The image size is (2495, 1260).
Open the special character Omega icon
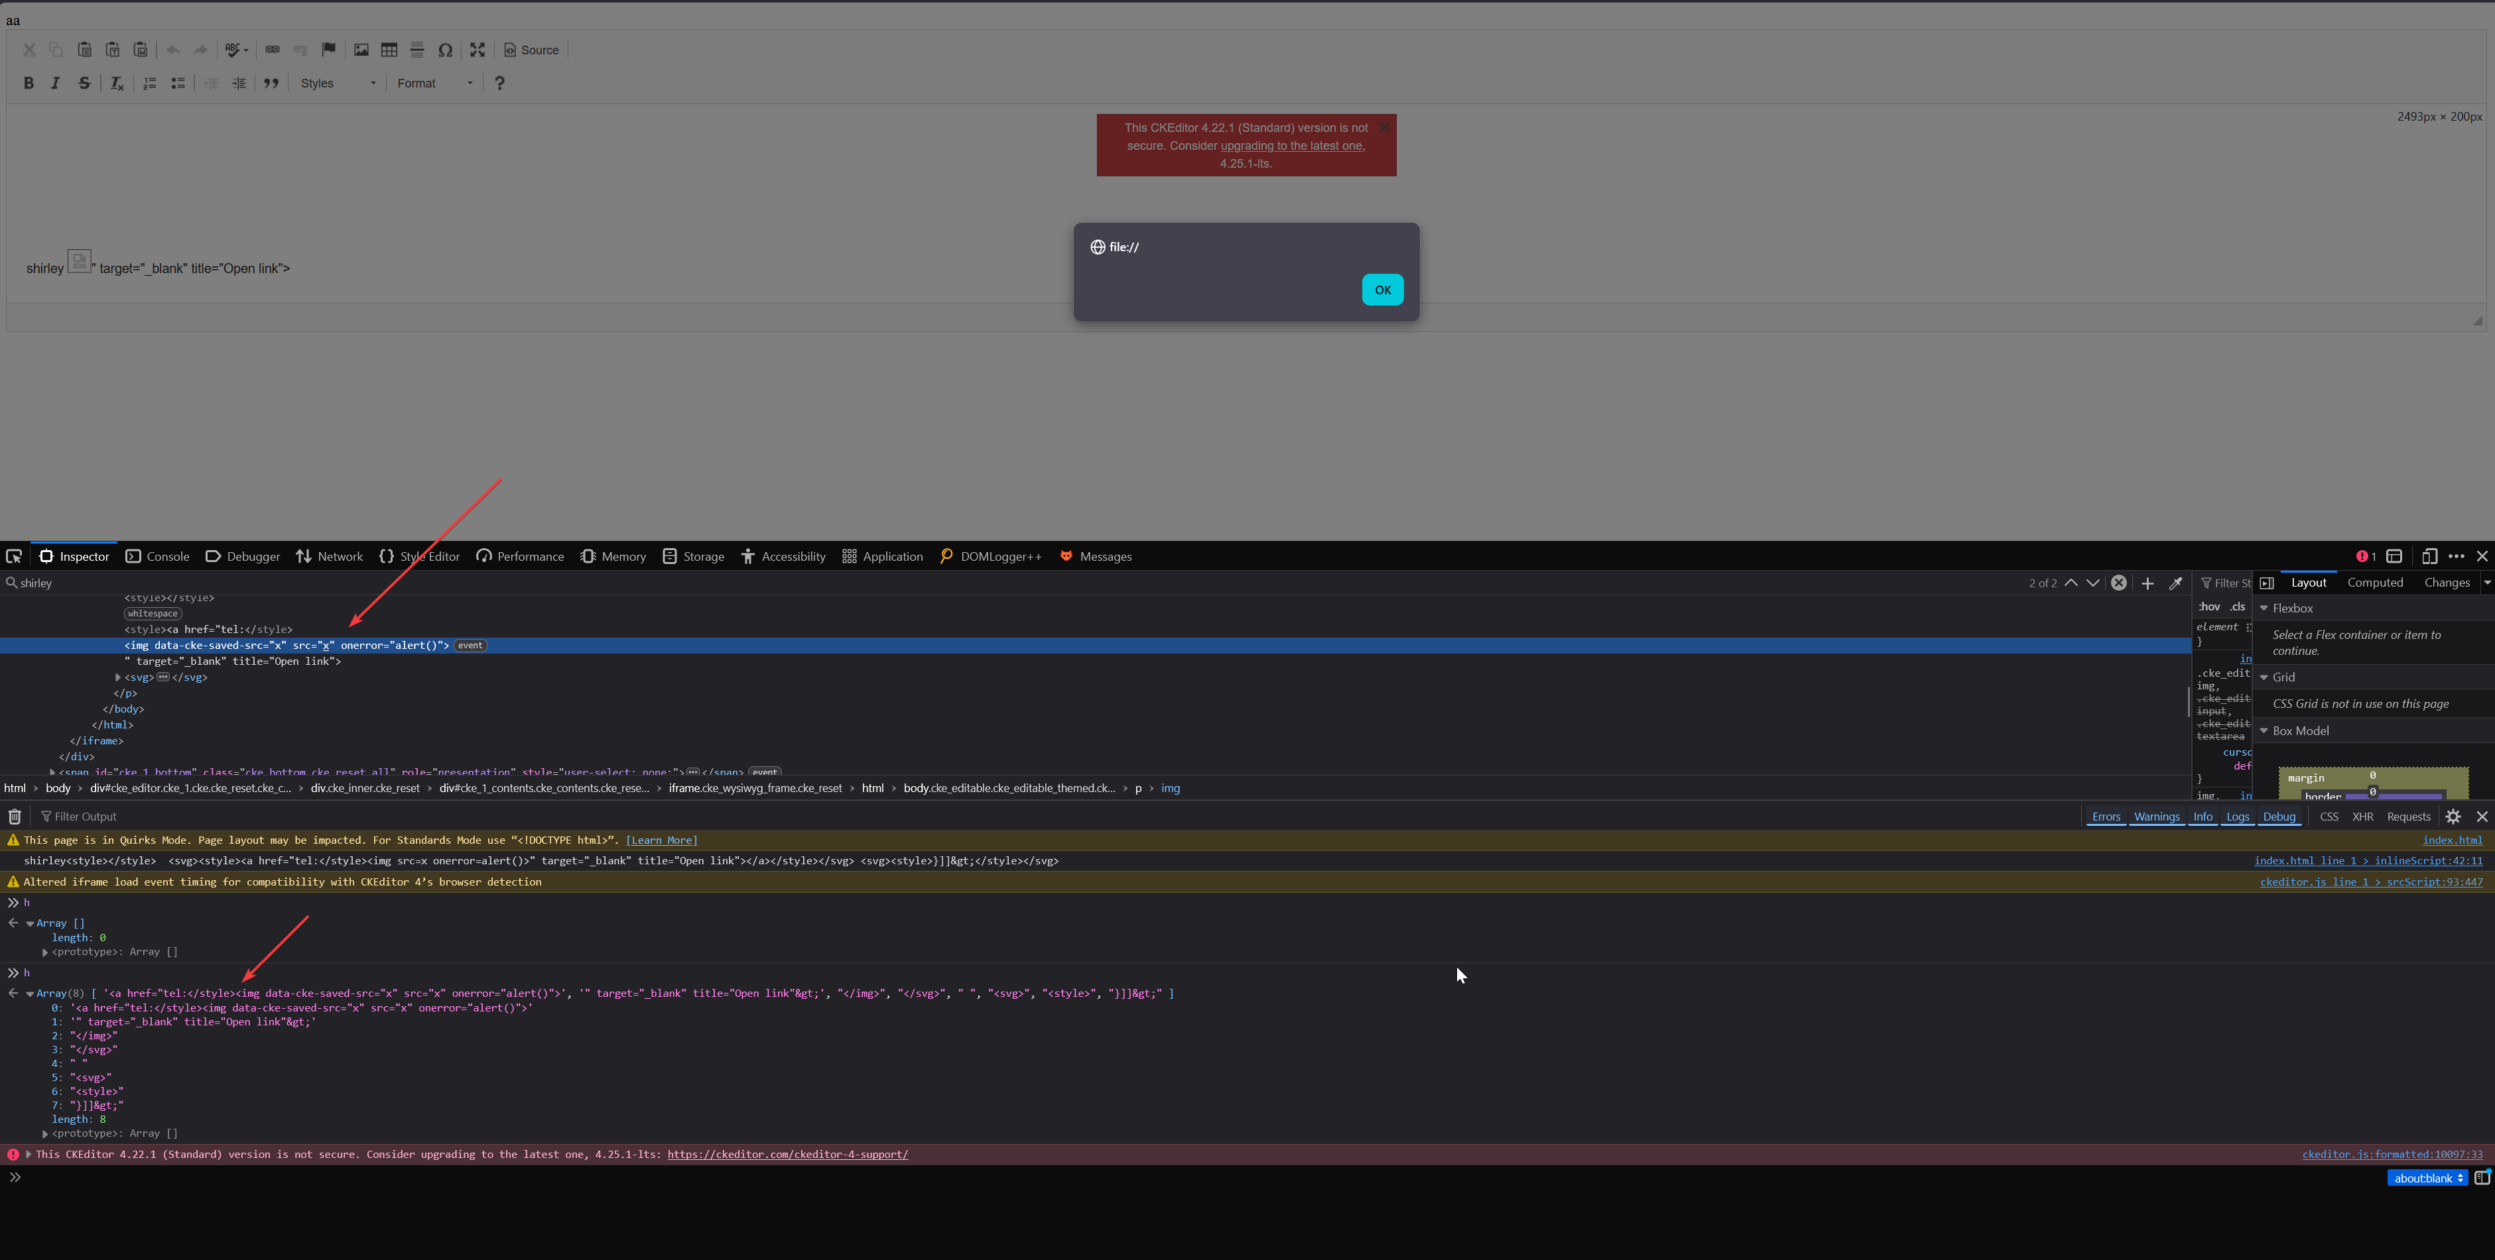click(446, 50)
